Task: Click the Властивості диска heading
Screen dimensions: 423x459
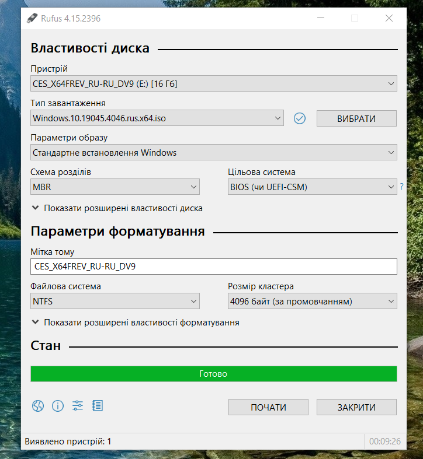Action: 90,48
